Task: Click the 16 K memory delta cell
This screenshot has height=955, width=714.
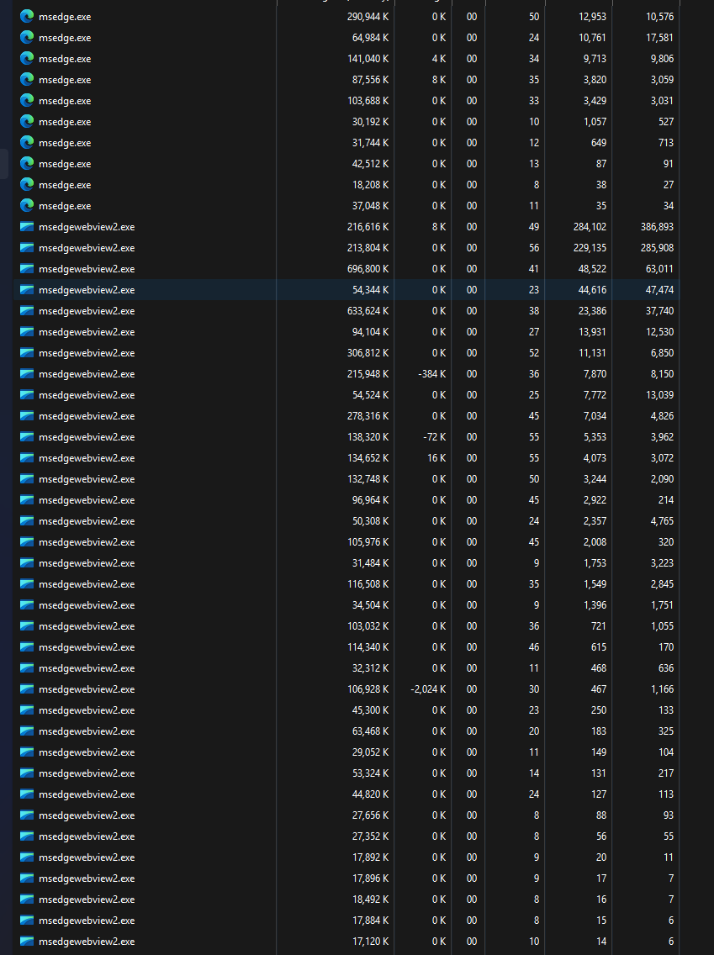Action: point(436,457)
